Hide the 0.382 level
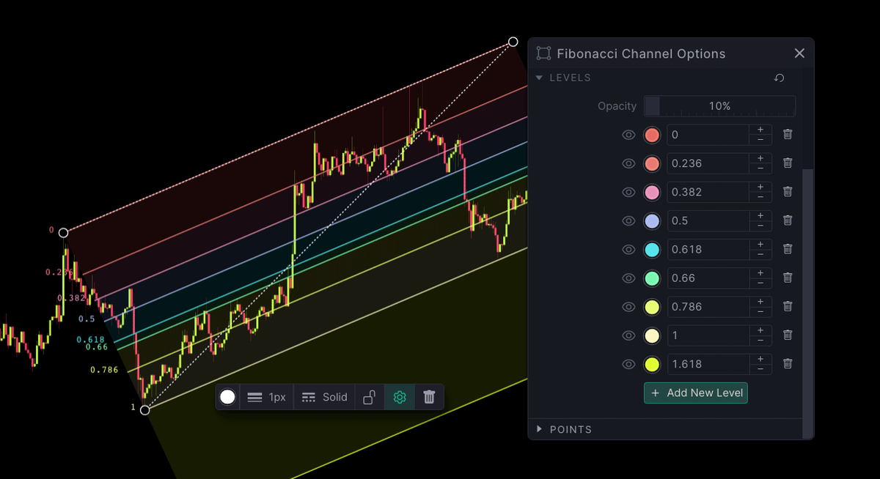This screenshot has height=479, width=880. click(x=628, y=192)
